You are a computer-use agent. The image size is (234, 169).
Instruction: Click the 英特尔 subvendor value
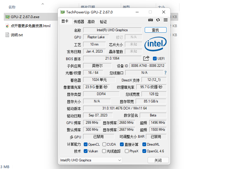click(97, 66)
